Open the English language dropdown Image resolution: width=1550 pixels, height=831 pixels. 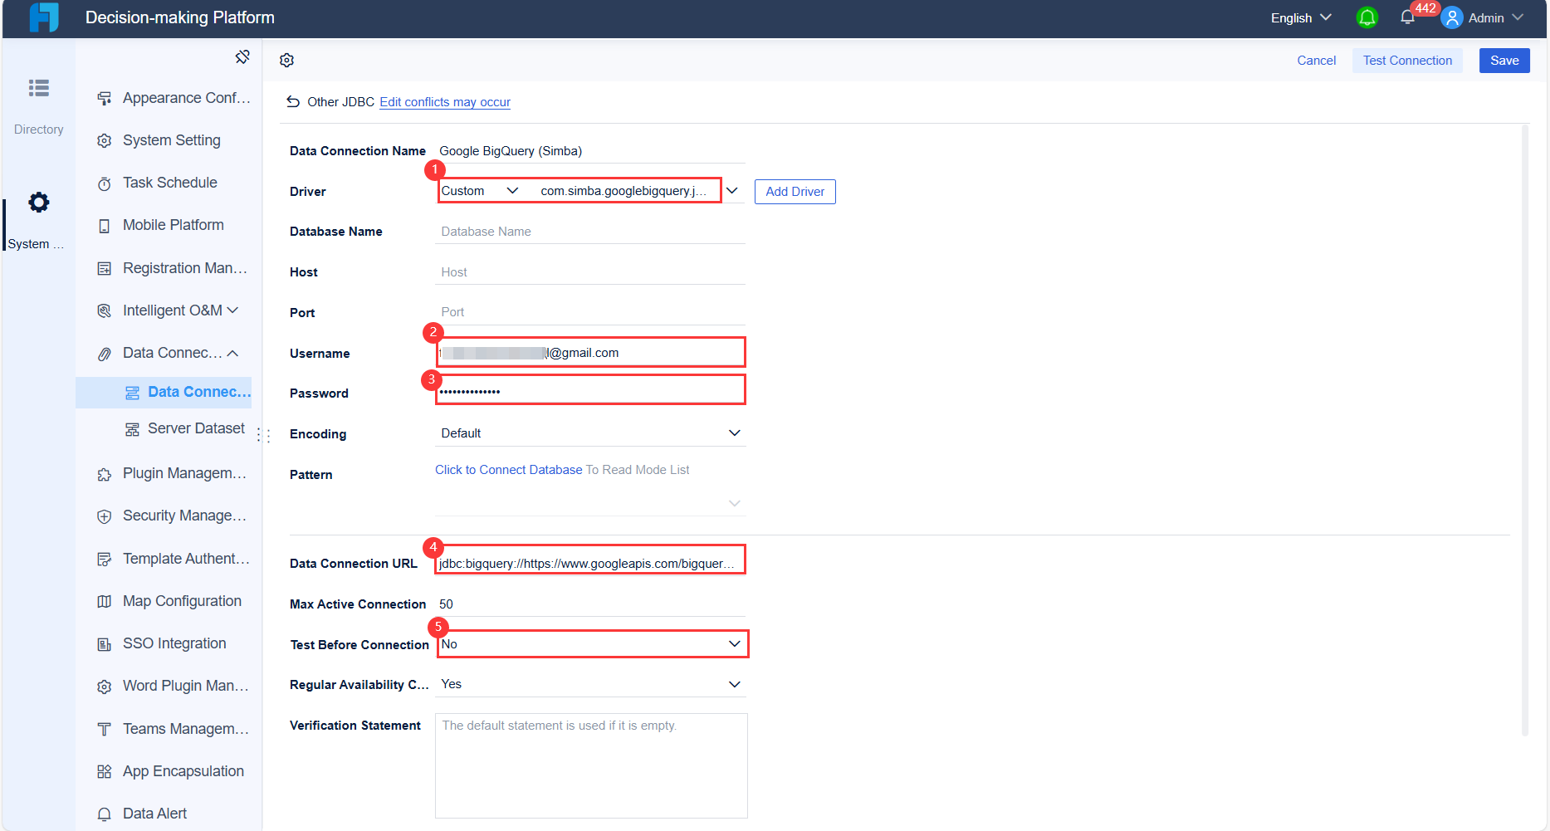(x=1301, y=17)
